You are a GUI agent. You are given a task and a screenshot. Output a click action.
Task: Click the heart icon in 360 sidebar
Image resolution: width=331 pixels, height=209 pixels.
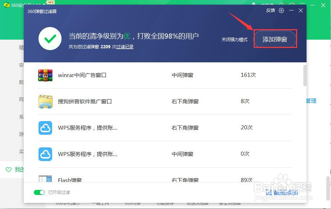[9, 169]
